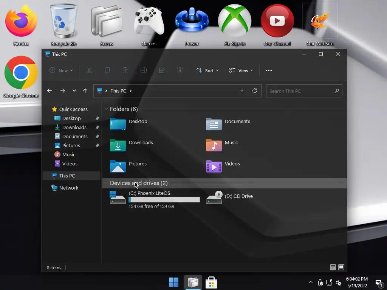Select the Downloads folder in main pane
This screenshot has height=290, width=387.
pyautogui.click(x=131, y=145)
